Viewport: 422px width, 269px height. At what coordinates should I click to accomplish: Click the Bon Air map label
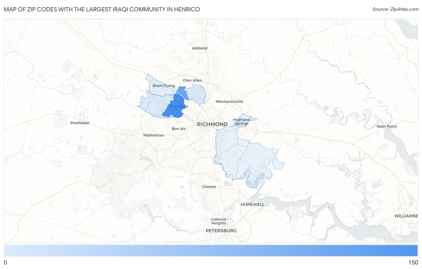tap(179, 129)
